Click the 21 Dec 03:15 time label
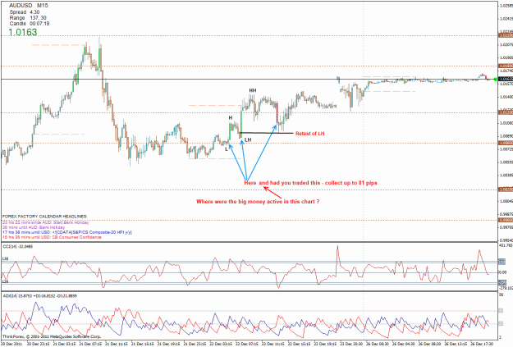This screenshot has width=513, height=347. (x=64, y=344)
